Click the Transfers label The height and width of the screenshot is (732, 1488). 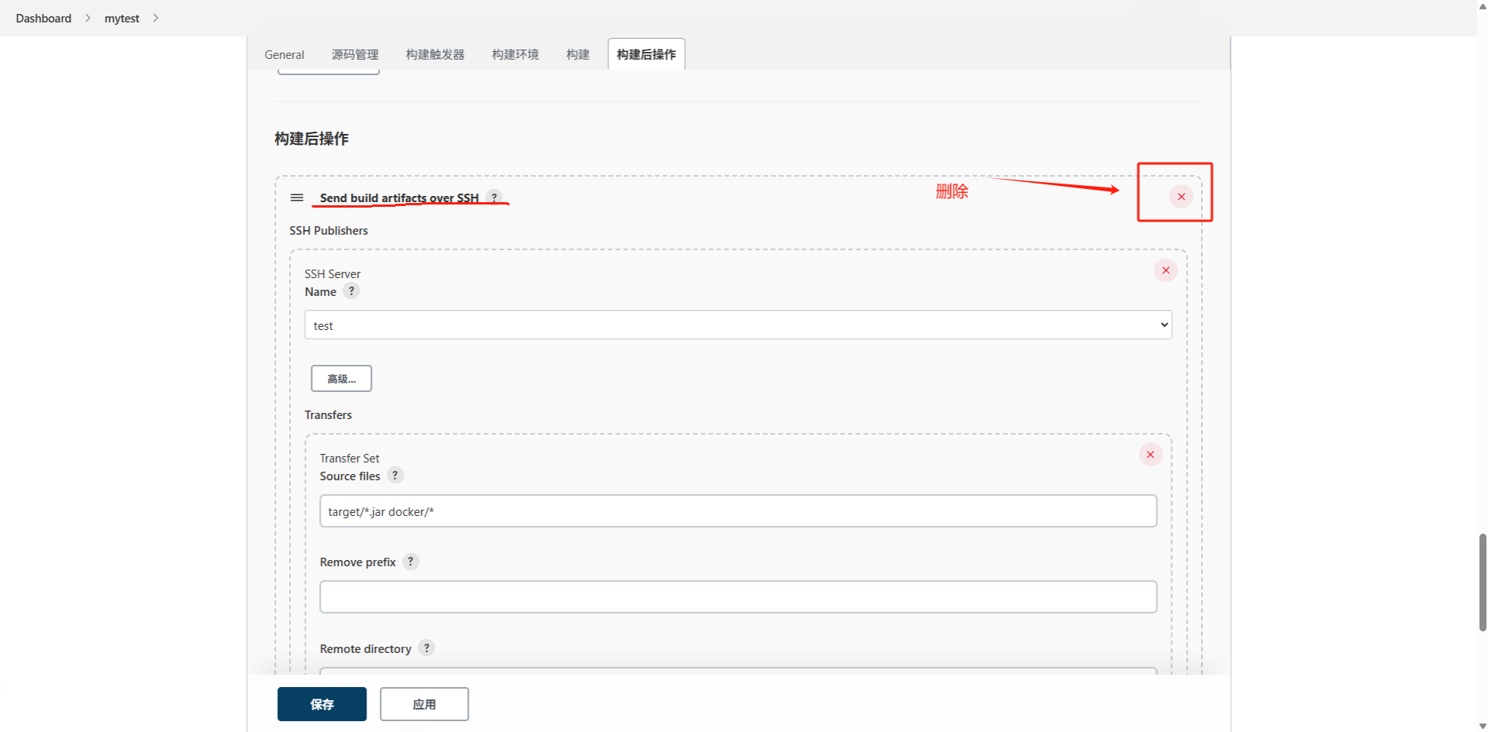[x=328, y=414]
